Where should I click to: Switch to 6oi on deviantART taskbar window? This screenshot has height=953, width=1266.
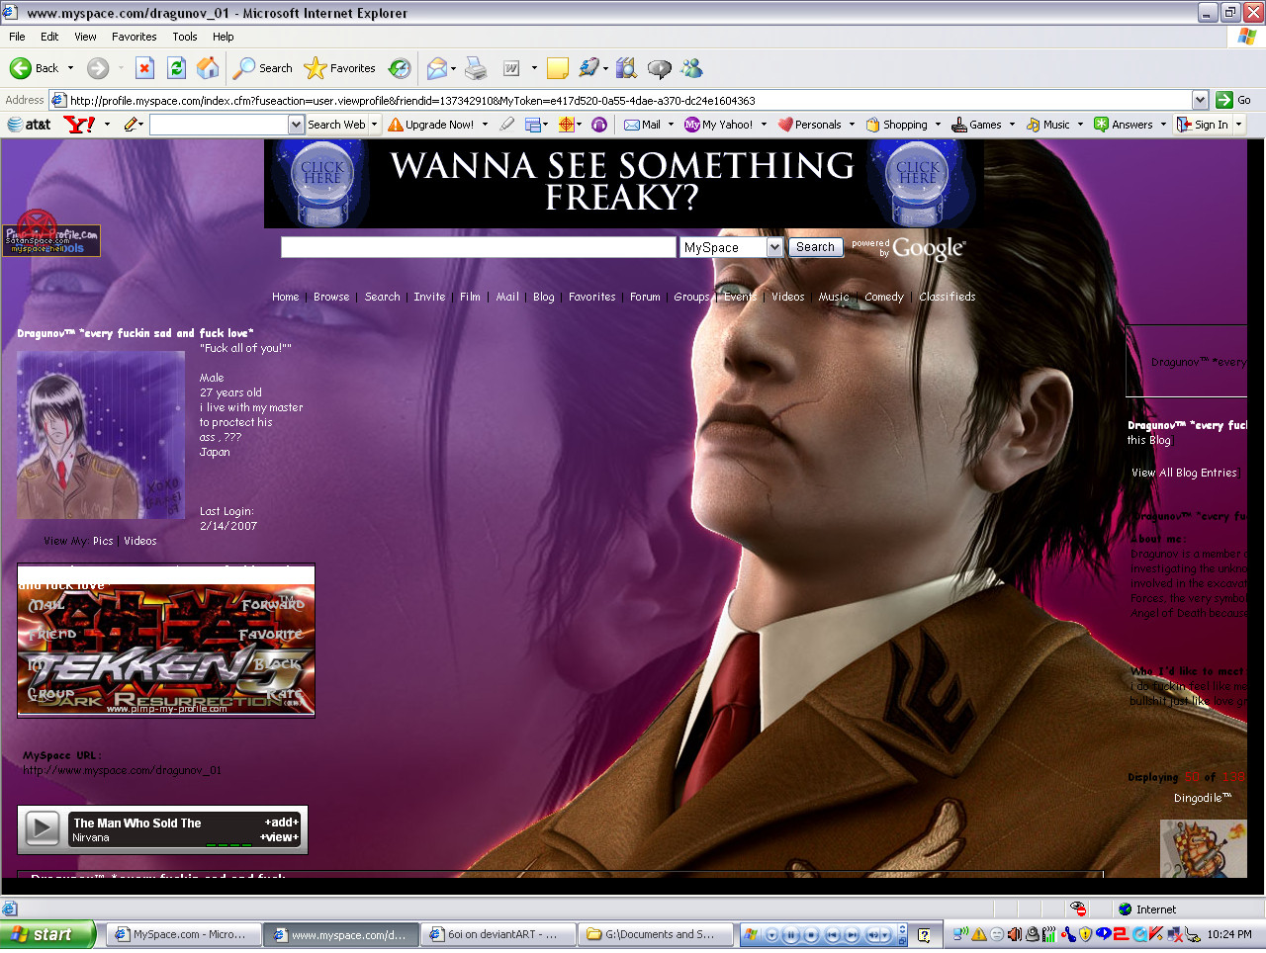[497, 934]
